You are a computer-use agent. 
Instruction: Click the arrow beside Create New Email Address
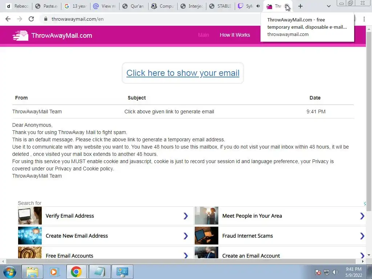(x=186, y=236)
